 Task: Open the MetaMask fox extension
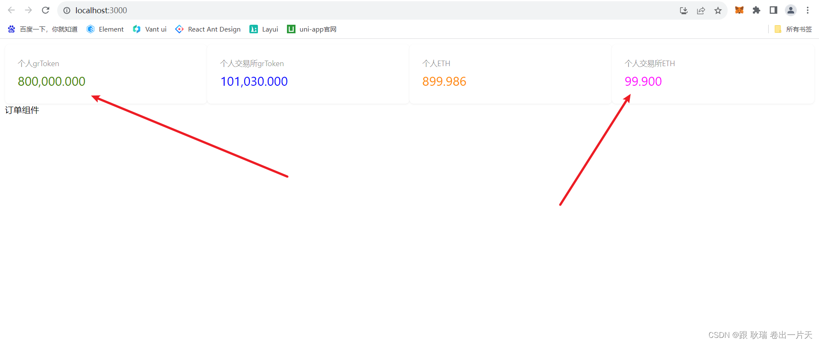point(739,10)
